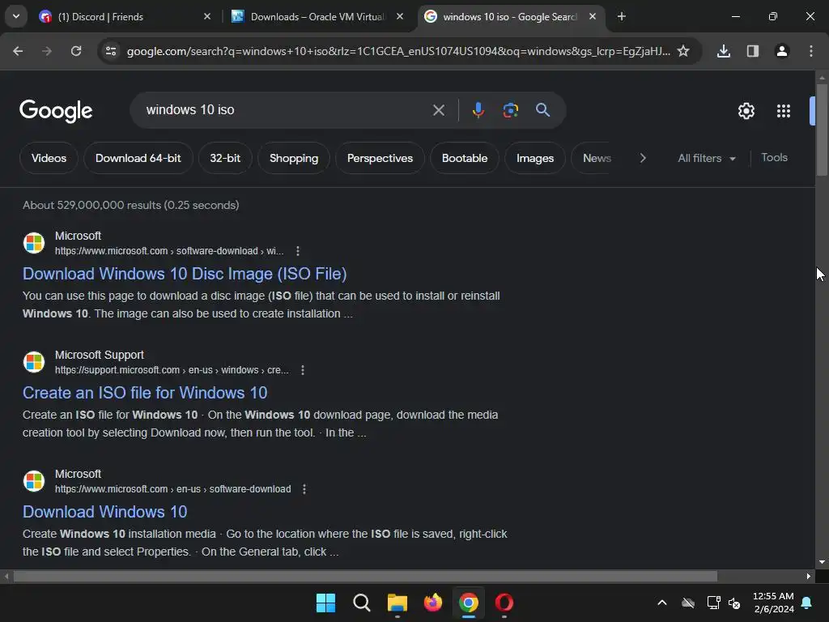The height and width of the screenshot is (622, 829).
Task: Open Chrome downloads icon
Action: 723,51
